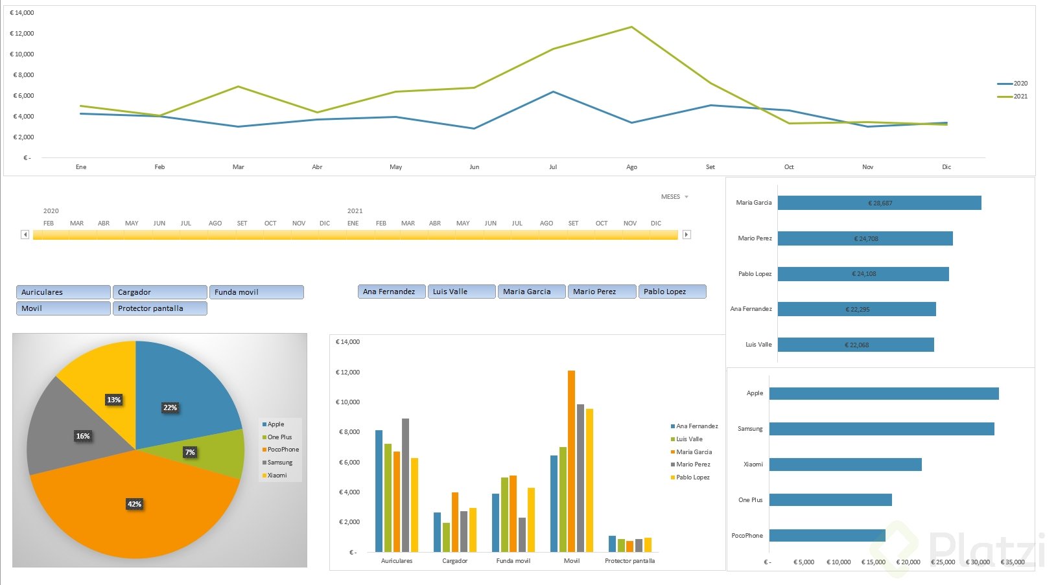1056x585 pixels.
Task: Click Ana Fernandez legend in column chart
Action: click(694, 426)
